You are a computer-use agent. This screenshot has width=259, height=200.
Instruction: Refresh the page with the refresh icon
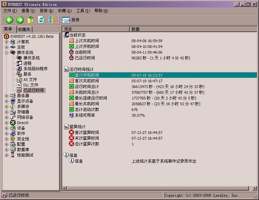(x=41, y=20)
